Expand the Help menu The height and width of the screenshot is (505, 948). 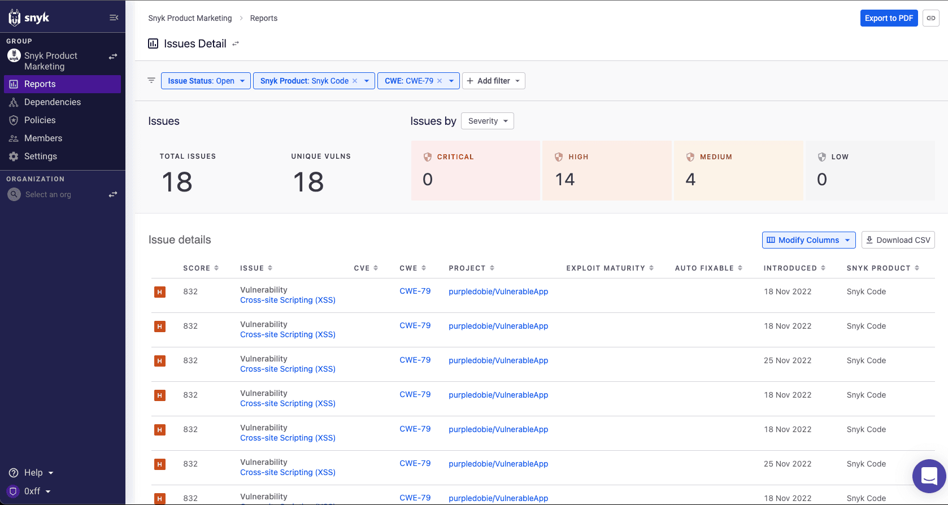[31, 473]
